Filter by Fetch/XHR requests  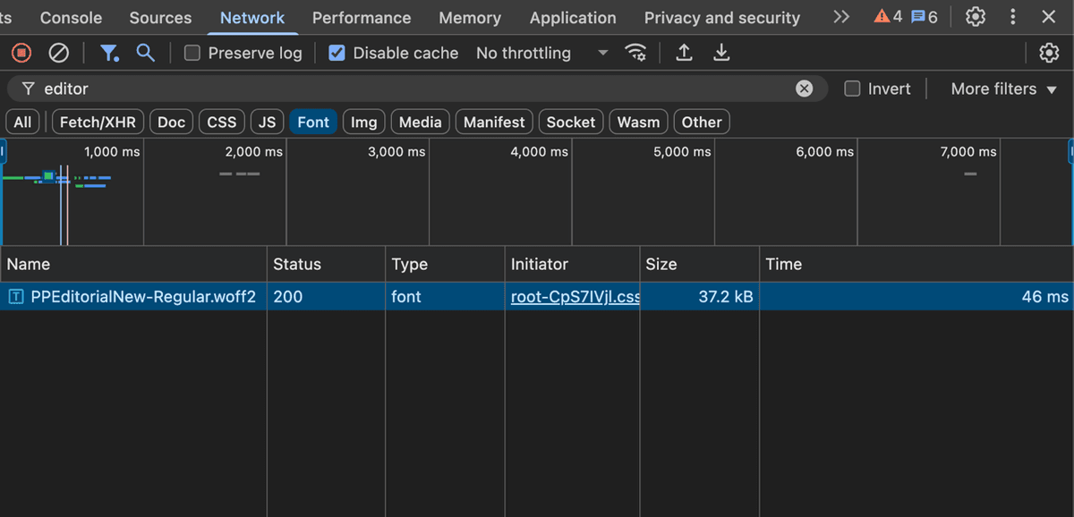tap(98, 123)
